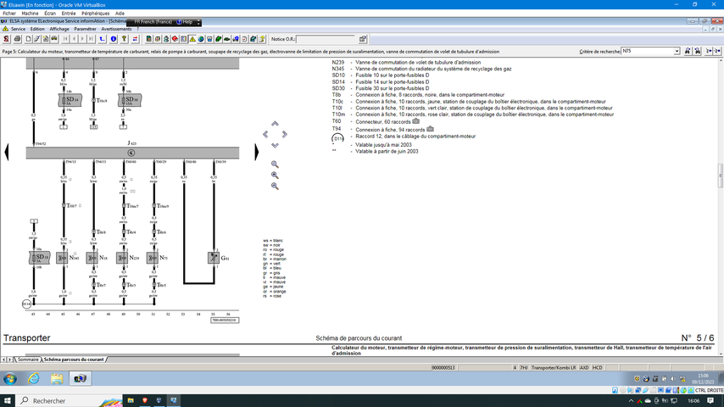The width and height of the screenshot is (724, 407).
Task: Click the rightmost search toolbar arrow icon
Action: point(717,51)
